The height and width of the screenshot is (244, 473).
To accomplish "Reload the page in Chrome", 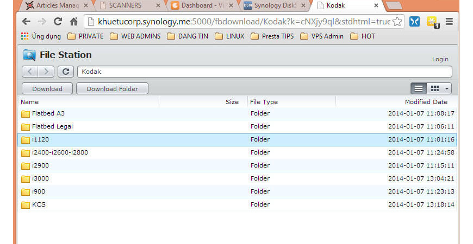I will 58,22.
